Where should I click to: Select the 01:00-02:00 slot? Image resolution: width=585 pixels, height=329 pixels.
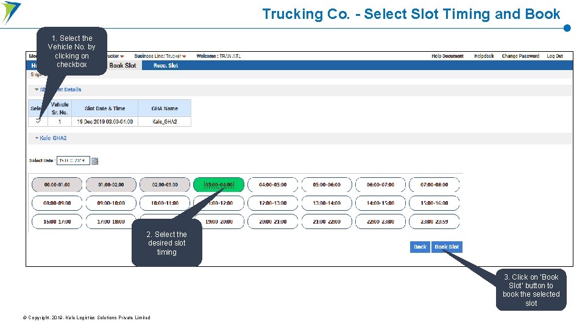111,185
